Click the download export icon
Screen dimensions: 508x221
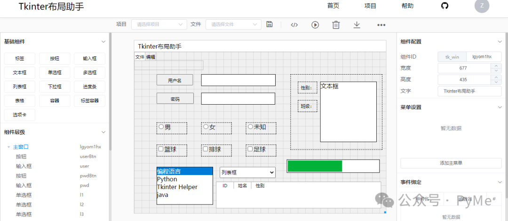(357, 24)
